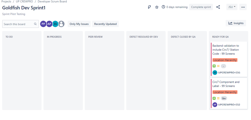This screenshot has height=120, width=251.
Task: Click 0 days remaining text
Action: point(177,7)
